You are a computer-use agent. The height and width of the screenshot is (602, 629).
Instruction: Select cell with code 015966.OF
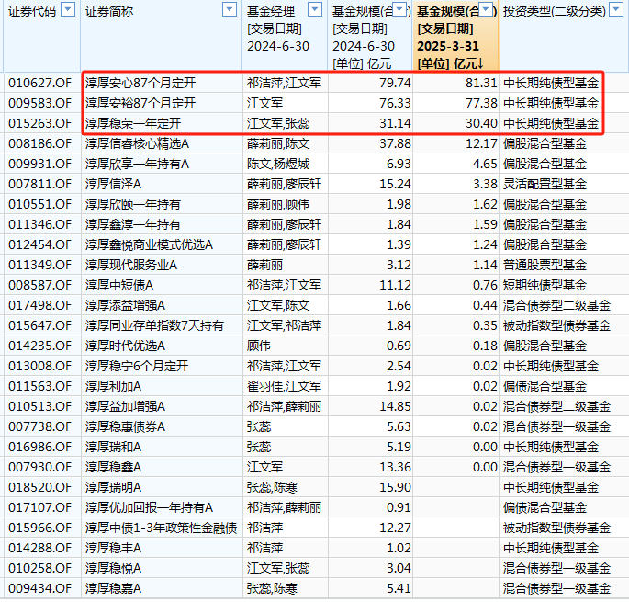(x=42, y=528)
